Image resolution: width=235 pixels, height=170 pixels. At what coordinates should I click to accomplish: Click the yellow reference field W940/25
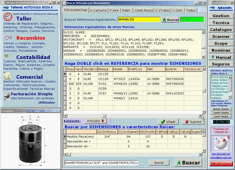point(139,20)
